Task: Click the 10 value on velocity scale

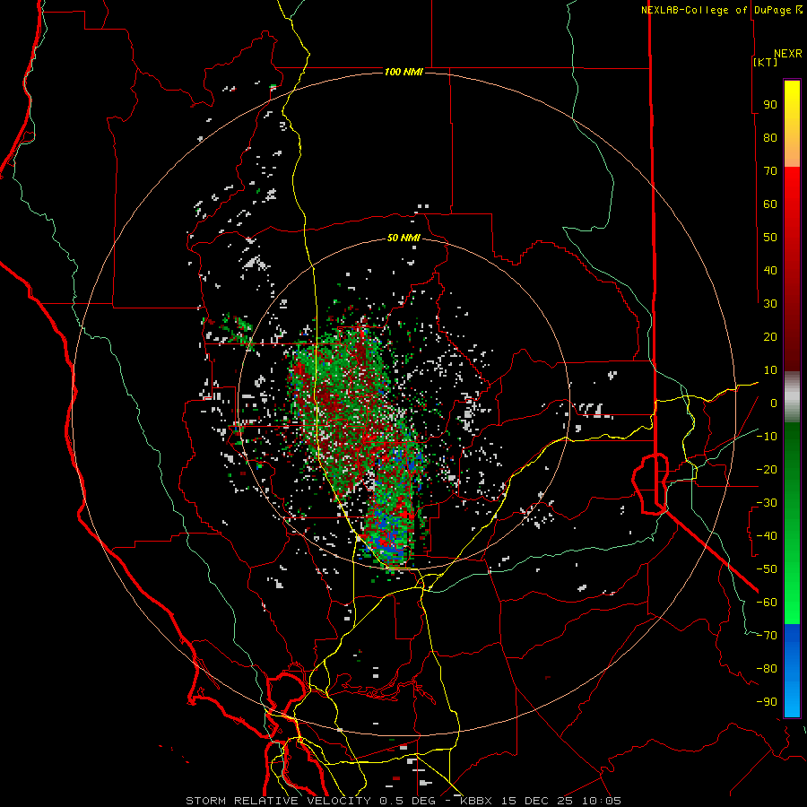Action: (770, 370)
